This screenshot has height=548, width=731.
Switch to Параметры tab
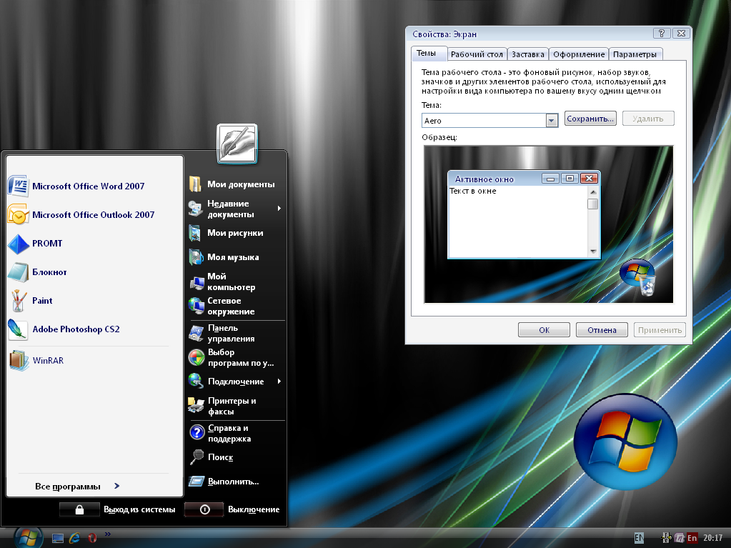635,54
